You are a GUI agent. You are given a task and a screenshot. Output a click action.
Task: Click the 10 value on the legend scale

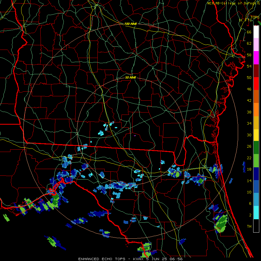(249, 192)
